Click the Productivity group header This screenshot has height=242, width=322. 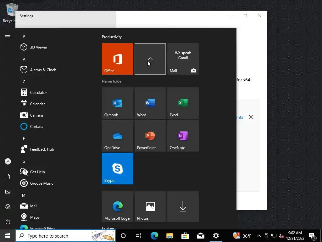click(x=112, y=37)
